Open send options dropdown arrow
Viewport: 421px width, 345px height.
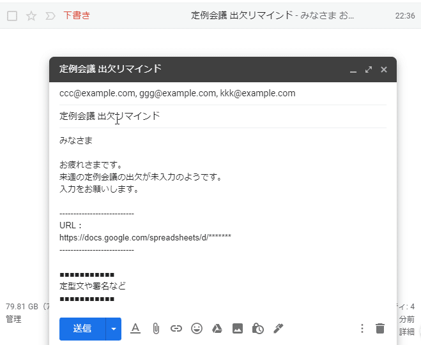[x=114, y=328]
